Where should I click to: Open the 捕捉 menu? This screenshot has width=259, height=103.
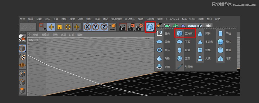click(72, 19)
